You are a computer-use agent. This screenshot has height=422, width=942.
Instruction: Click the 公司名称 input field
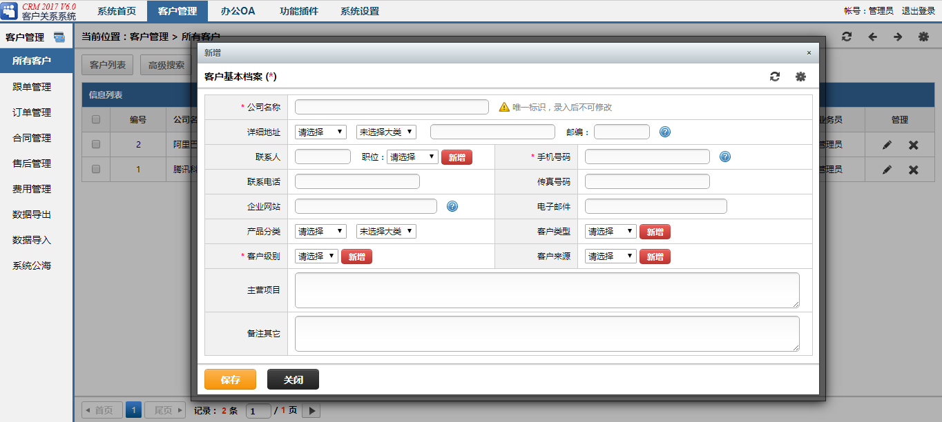pos(392,107)
